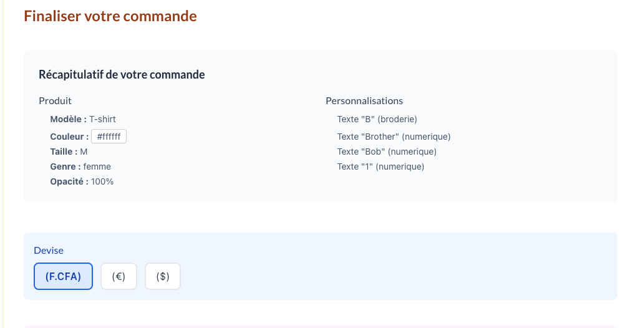Click the "Couleur :" label

(x=69, y=137)
